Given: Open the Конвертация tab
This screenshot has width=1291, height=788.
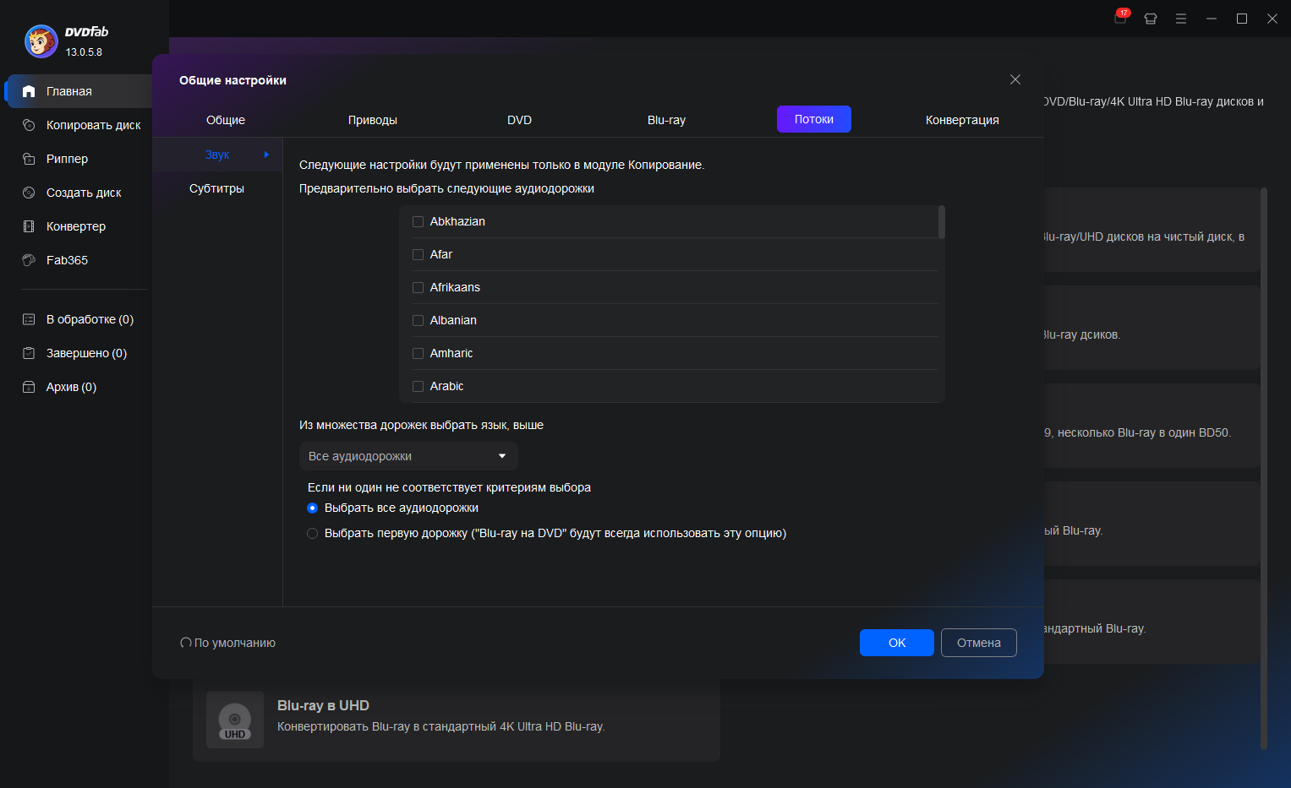Looking at the screenshot, I should [962, 120].
